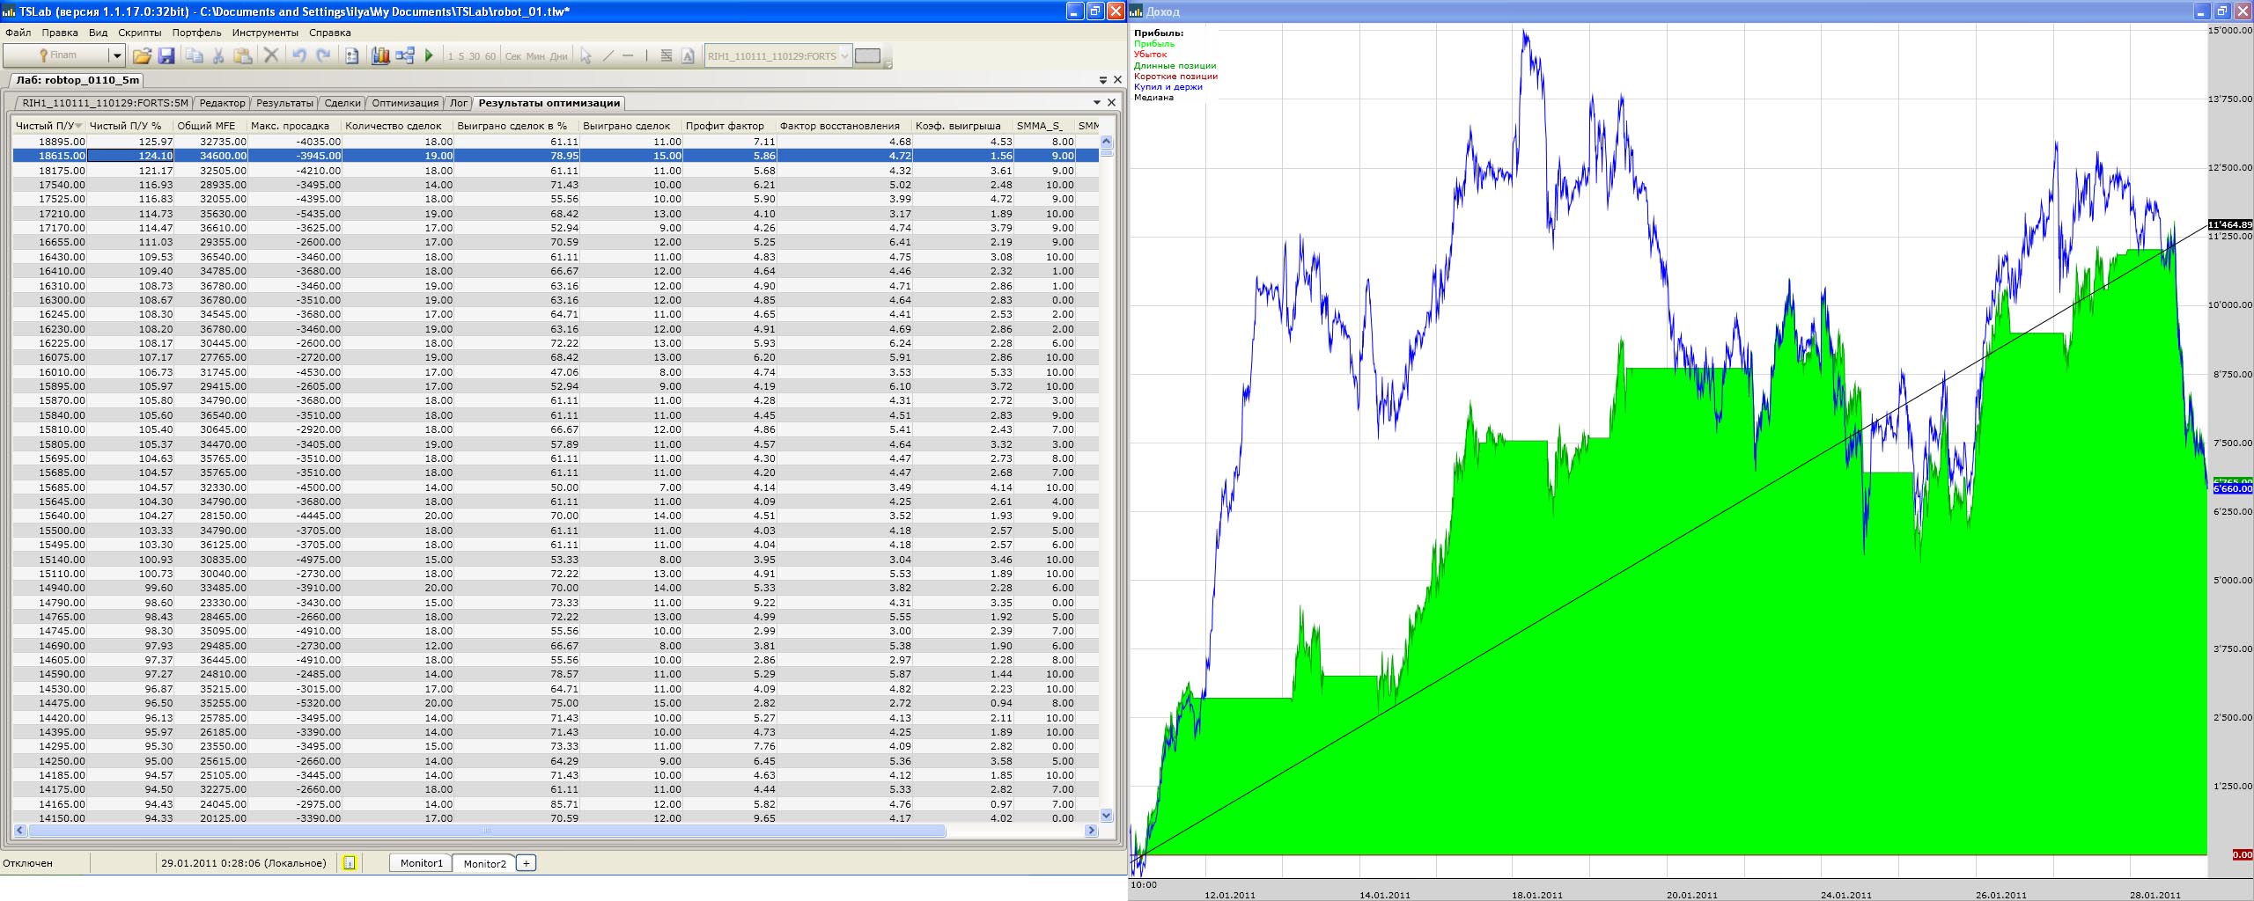Toggle the Дни (days) interval button
Image resolution: width=2254 pixels, height=901 pixels.
[559, 56]
